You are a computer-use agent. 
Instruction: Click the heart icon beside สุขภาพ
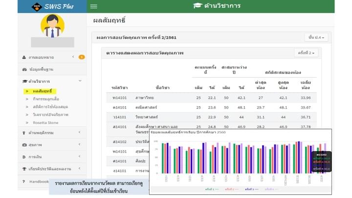click(24, 145)
